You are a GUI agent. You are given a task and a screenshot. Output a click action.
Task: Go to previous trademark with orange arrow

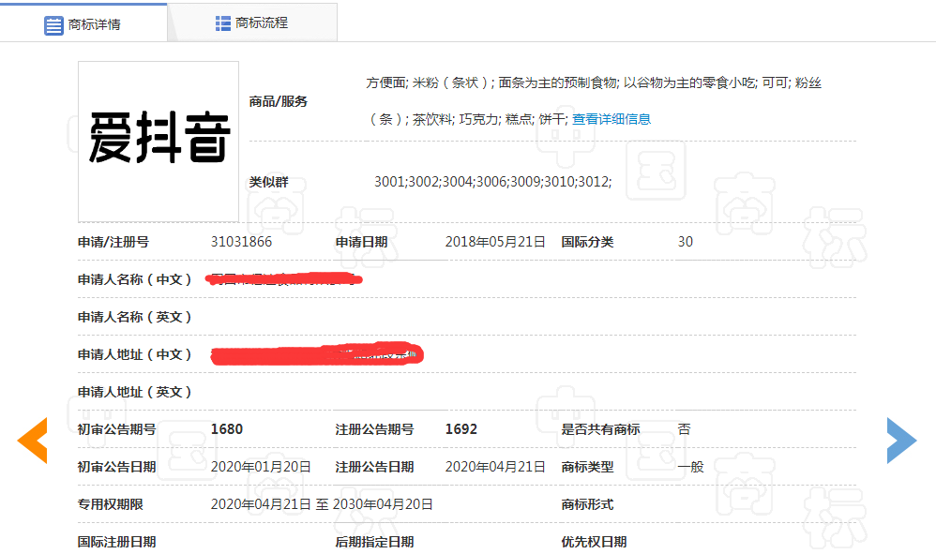(33, 441)
